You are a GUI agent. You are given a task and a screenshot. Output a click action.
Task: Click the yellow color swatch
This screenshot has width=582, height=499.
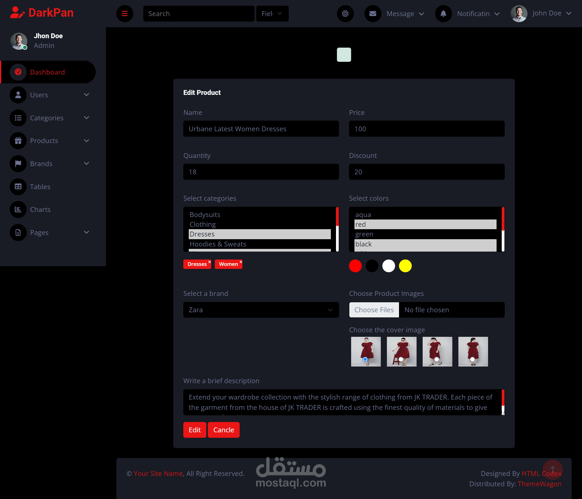click(405, 266)
